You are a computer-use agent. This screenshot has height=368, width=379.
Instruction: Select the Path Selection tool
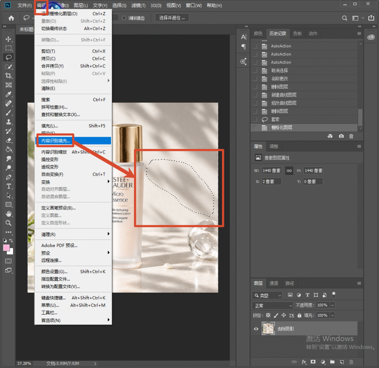pos(9,195)
